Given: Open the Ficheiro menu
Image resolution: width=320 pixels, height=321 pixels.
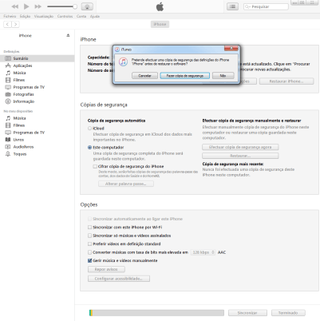Looking at the screenshot, I should 10,16.
